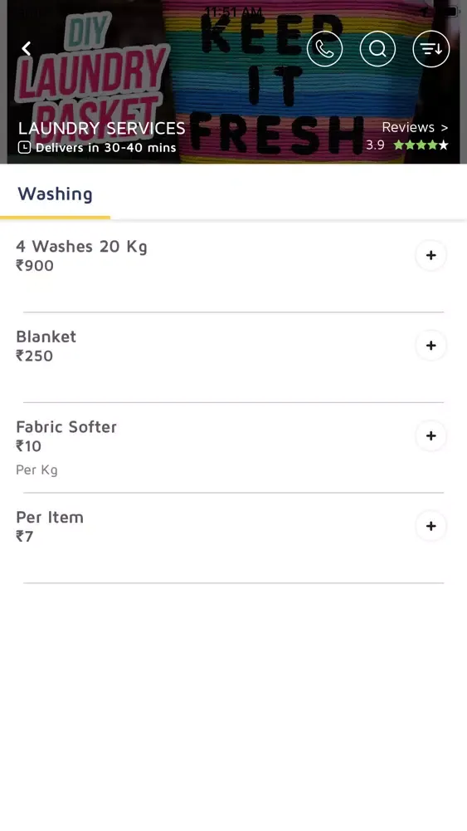Tap the Per Kg note under Fabric Softer
467x831 pixels.
[36, 470]
